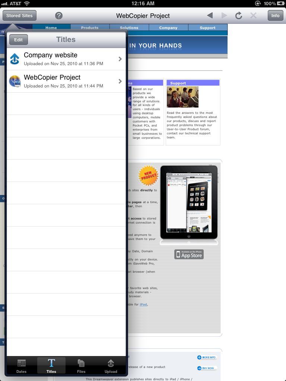Tap the Edit button in Titles
Image resolution: width=286 pixels, height=381 pixels.
(19, 39)
